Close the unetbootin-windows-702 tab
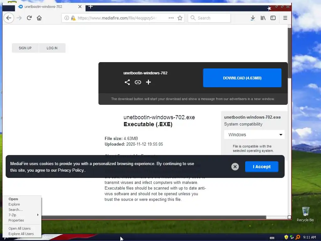The height and width of the screenshot is (241, 321). (80, 7)
